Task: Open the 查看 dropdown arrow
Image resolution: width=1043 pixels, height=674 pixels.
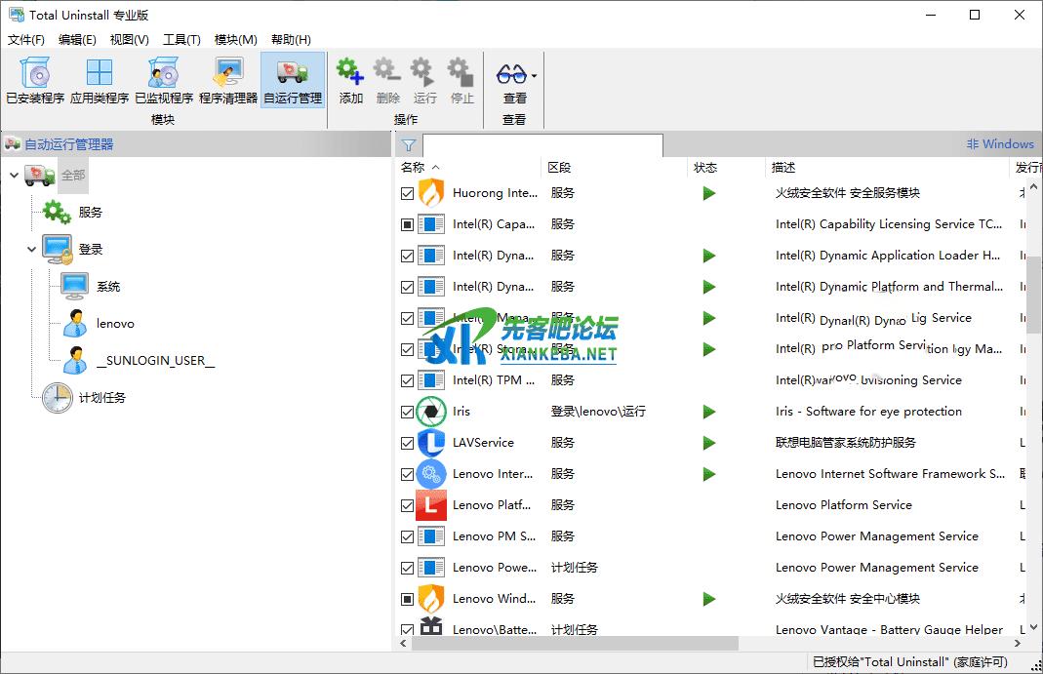Action: [x=534, y=75]
